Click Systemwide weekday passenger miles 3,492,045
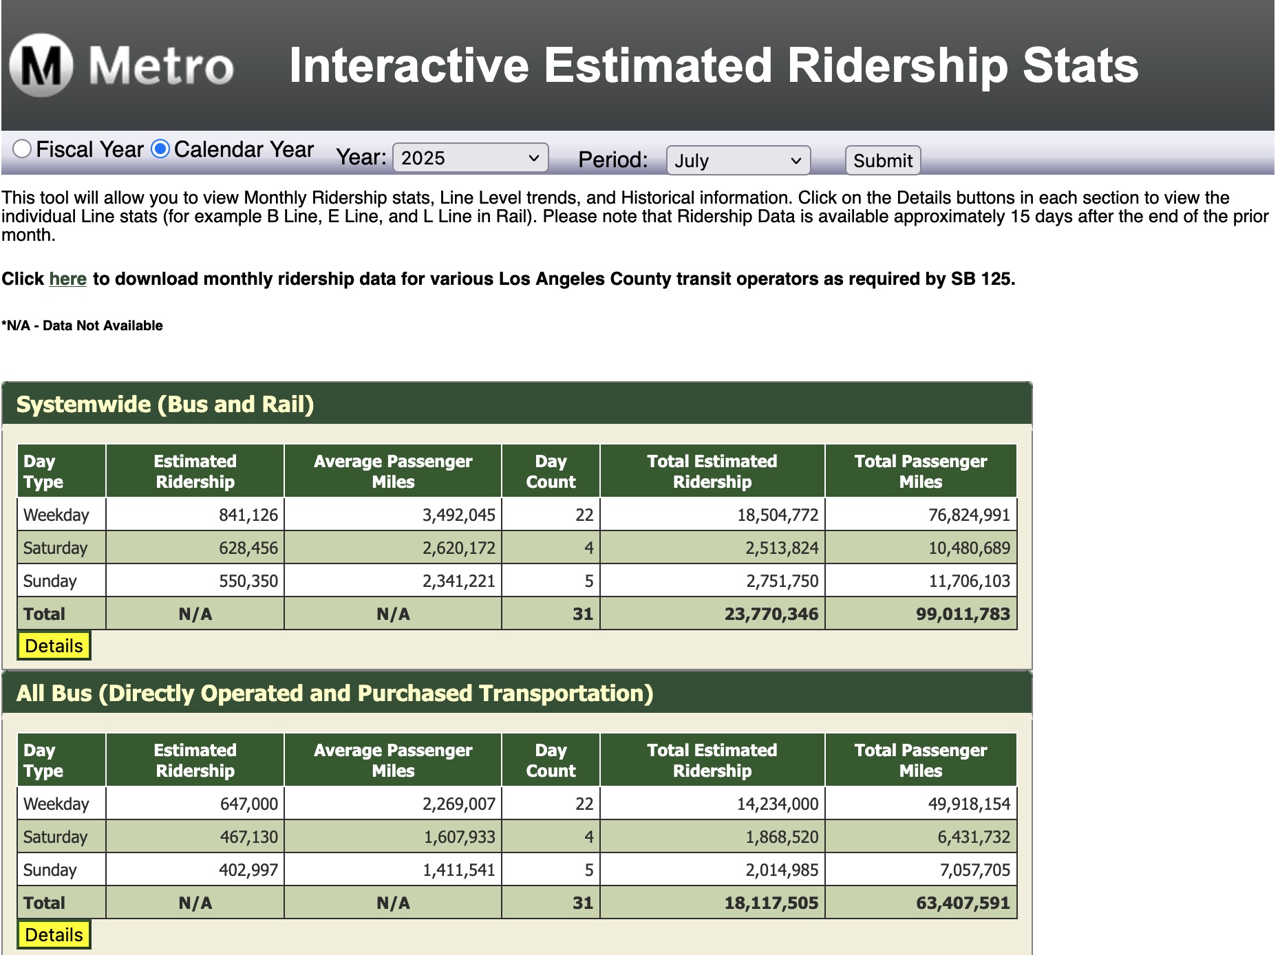The width and height of the screenshot is (1280, 955). pos(459,515)
